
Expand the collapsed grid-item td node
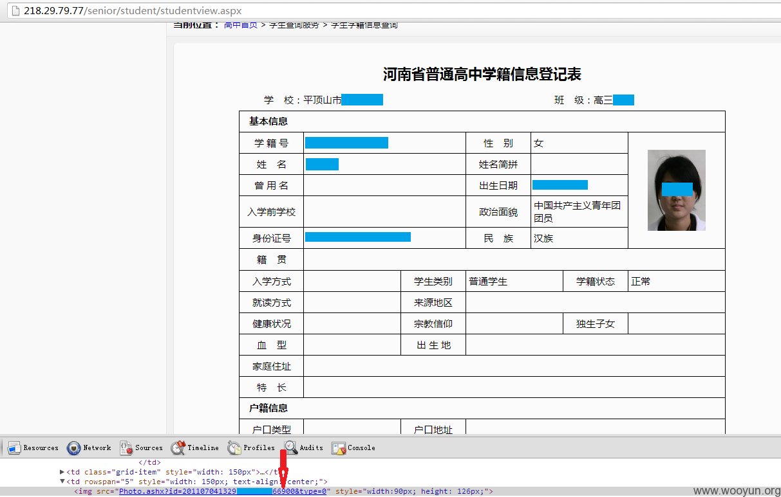click(x=62, y=472)
